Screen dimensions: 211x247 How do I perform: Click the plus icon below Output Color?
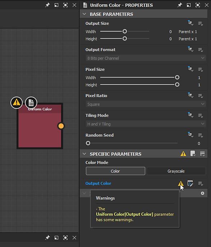pyautogui.click(x=202, y=193)
